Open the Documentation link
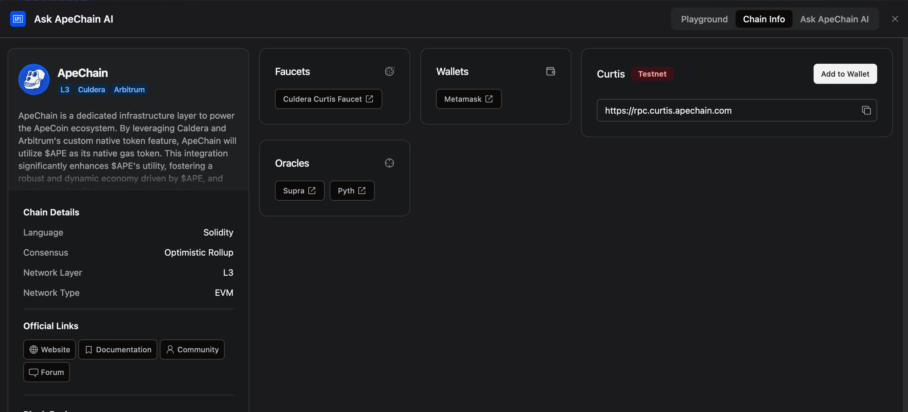The height and width of the screenshot is (412, 908). (118, 350)
